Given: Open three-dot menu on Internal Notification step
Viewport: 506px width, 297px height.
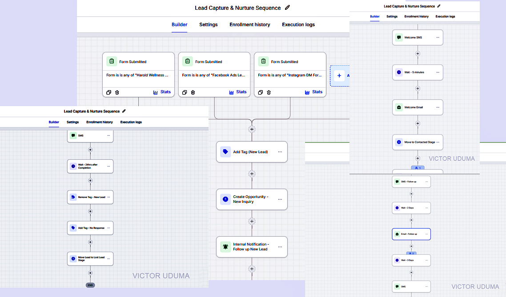Looking at the screenshot, I should 280,247.
